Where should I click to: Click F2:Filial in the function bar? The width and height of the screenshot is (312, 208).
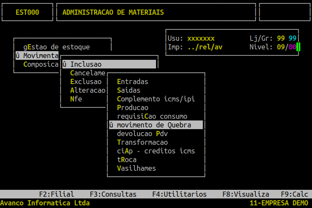(56, 194)
